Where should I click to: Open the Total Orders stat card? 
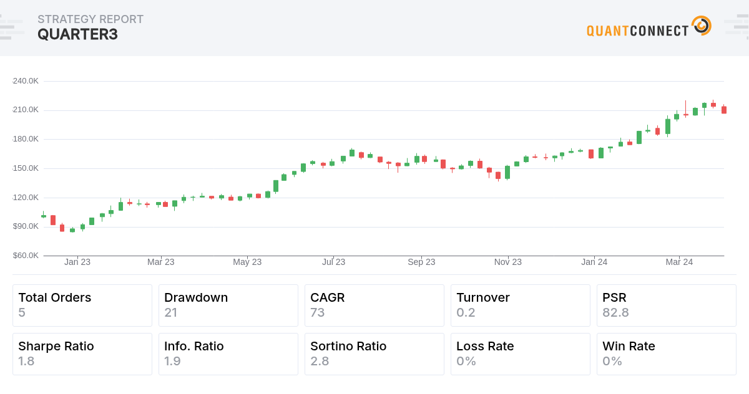point(82,305)
